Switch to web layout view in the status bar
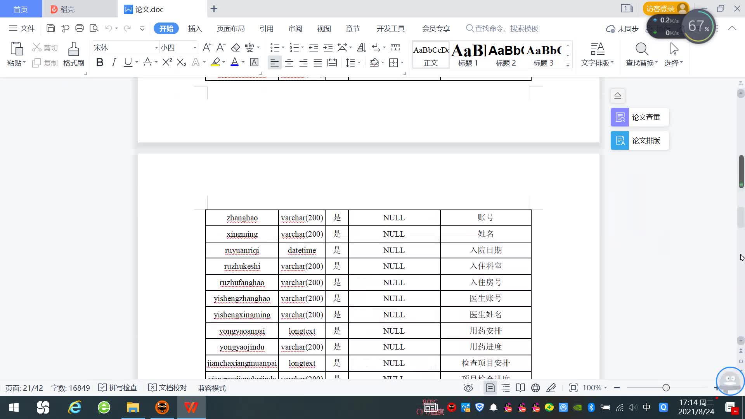This screenshot has height=419, width=745. coord(535,388)
